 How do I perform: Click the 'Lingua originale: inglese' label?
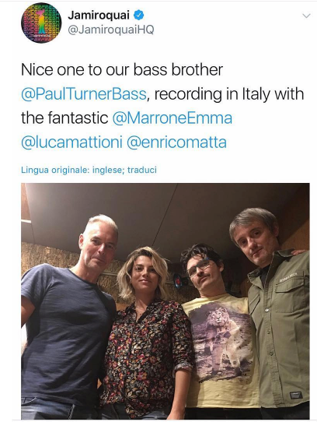71,170
